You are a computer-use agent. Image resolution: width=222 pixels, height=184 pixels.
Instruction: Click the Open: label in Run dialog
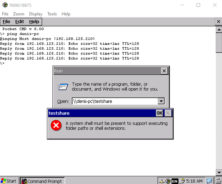pos(63,101)
